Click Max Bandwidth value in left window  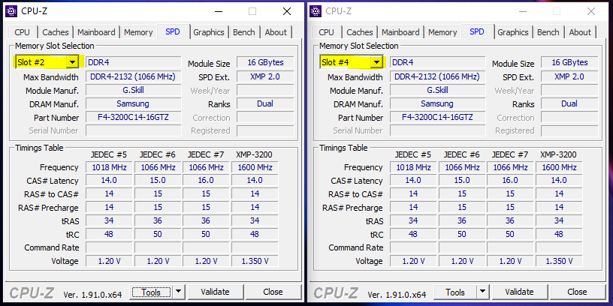pyautogui.click(x=133, y=76)
